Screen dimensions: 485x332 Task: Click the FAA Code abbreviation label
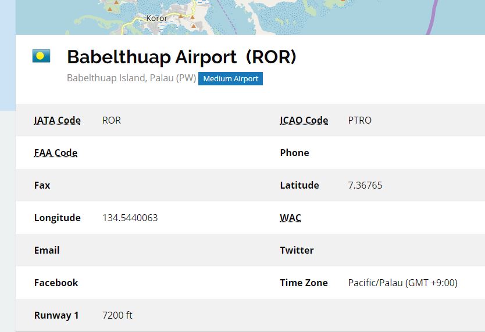pos(56,153)
